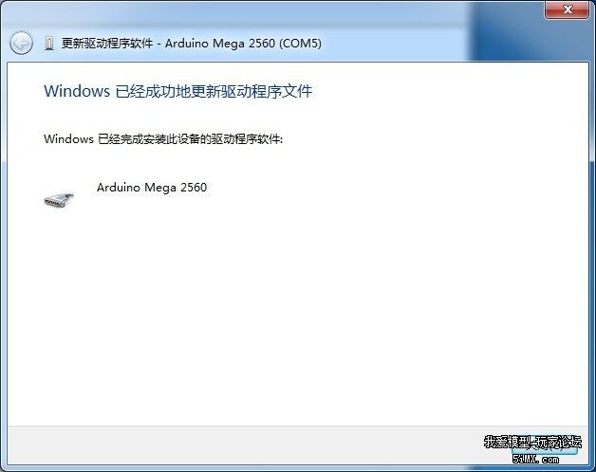Click the 驱动程序软件 text ending with colon

247,139
